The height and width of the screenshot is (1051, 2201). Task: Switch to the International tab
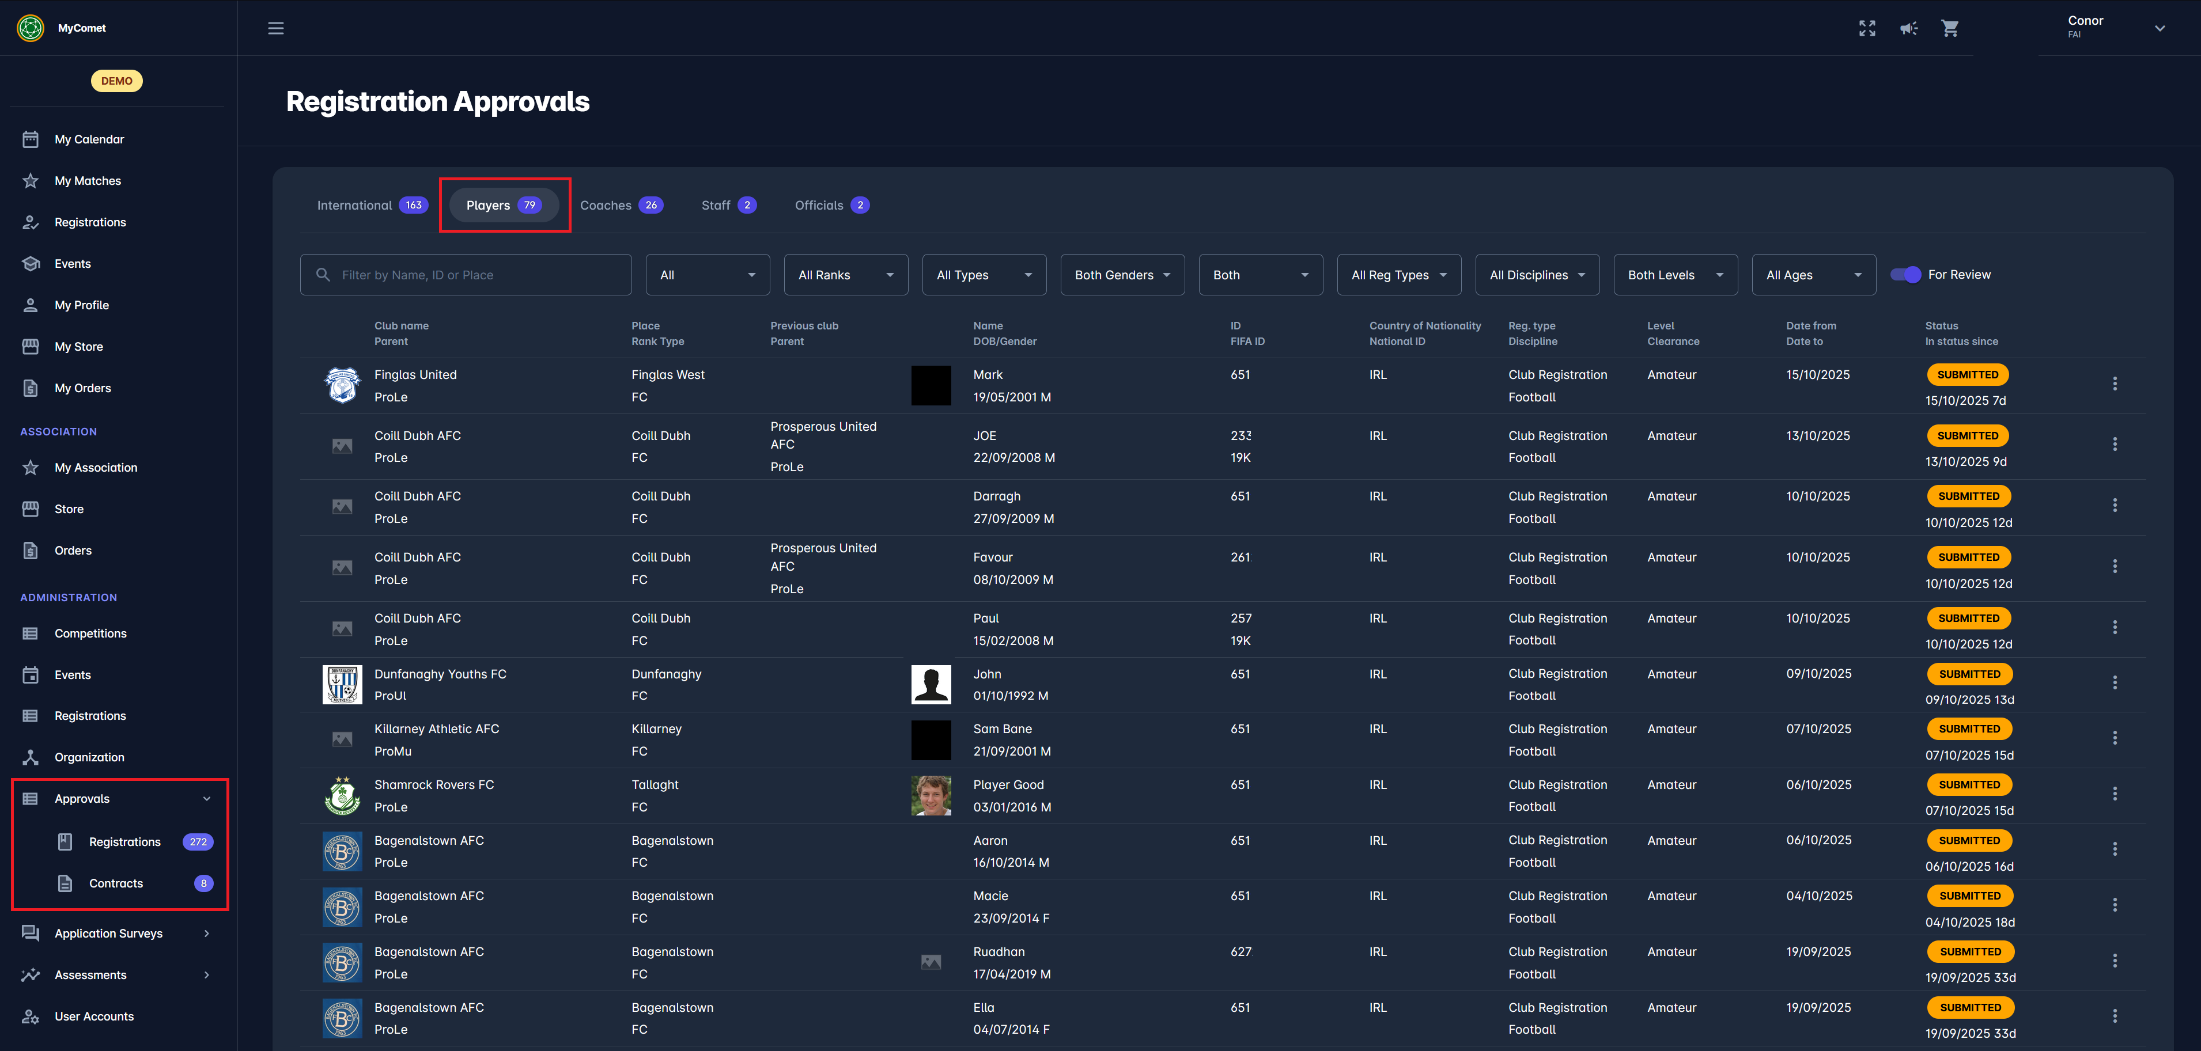coord(371,205)
